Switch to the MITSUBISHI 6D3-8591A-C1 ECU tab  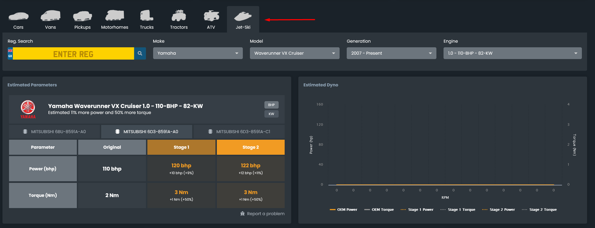(x=239, y=131)
